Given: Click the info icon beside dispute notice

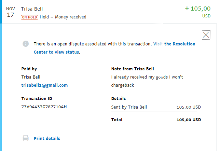Looking at the screenshot, I should point(26,44).
